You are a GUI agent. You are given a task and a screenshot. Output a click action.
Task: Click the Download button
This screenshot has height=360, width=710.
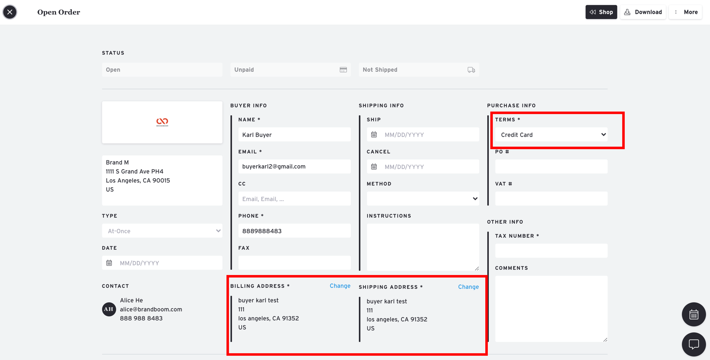pos(643,12)
